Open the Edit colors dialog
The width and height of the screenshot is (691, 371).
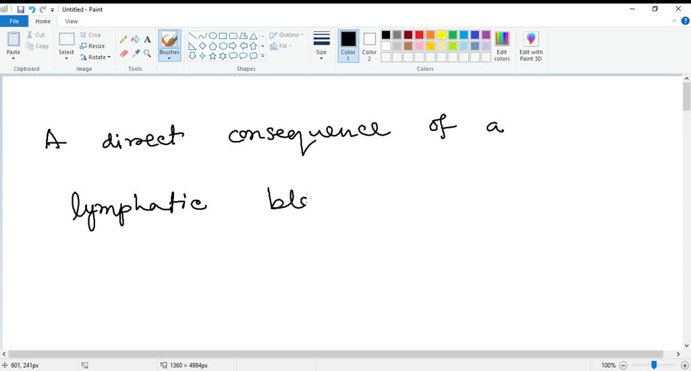pyautogui.click(x=502, y=47)
